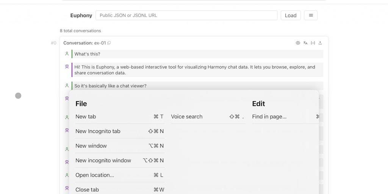Toggle the eye visibility icon for conversation ex-01
This screenshot has width=388, height=194.
pyautogui.click(x=298, y=43)
